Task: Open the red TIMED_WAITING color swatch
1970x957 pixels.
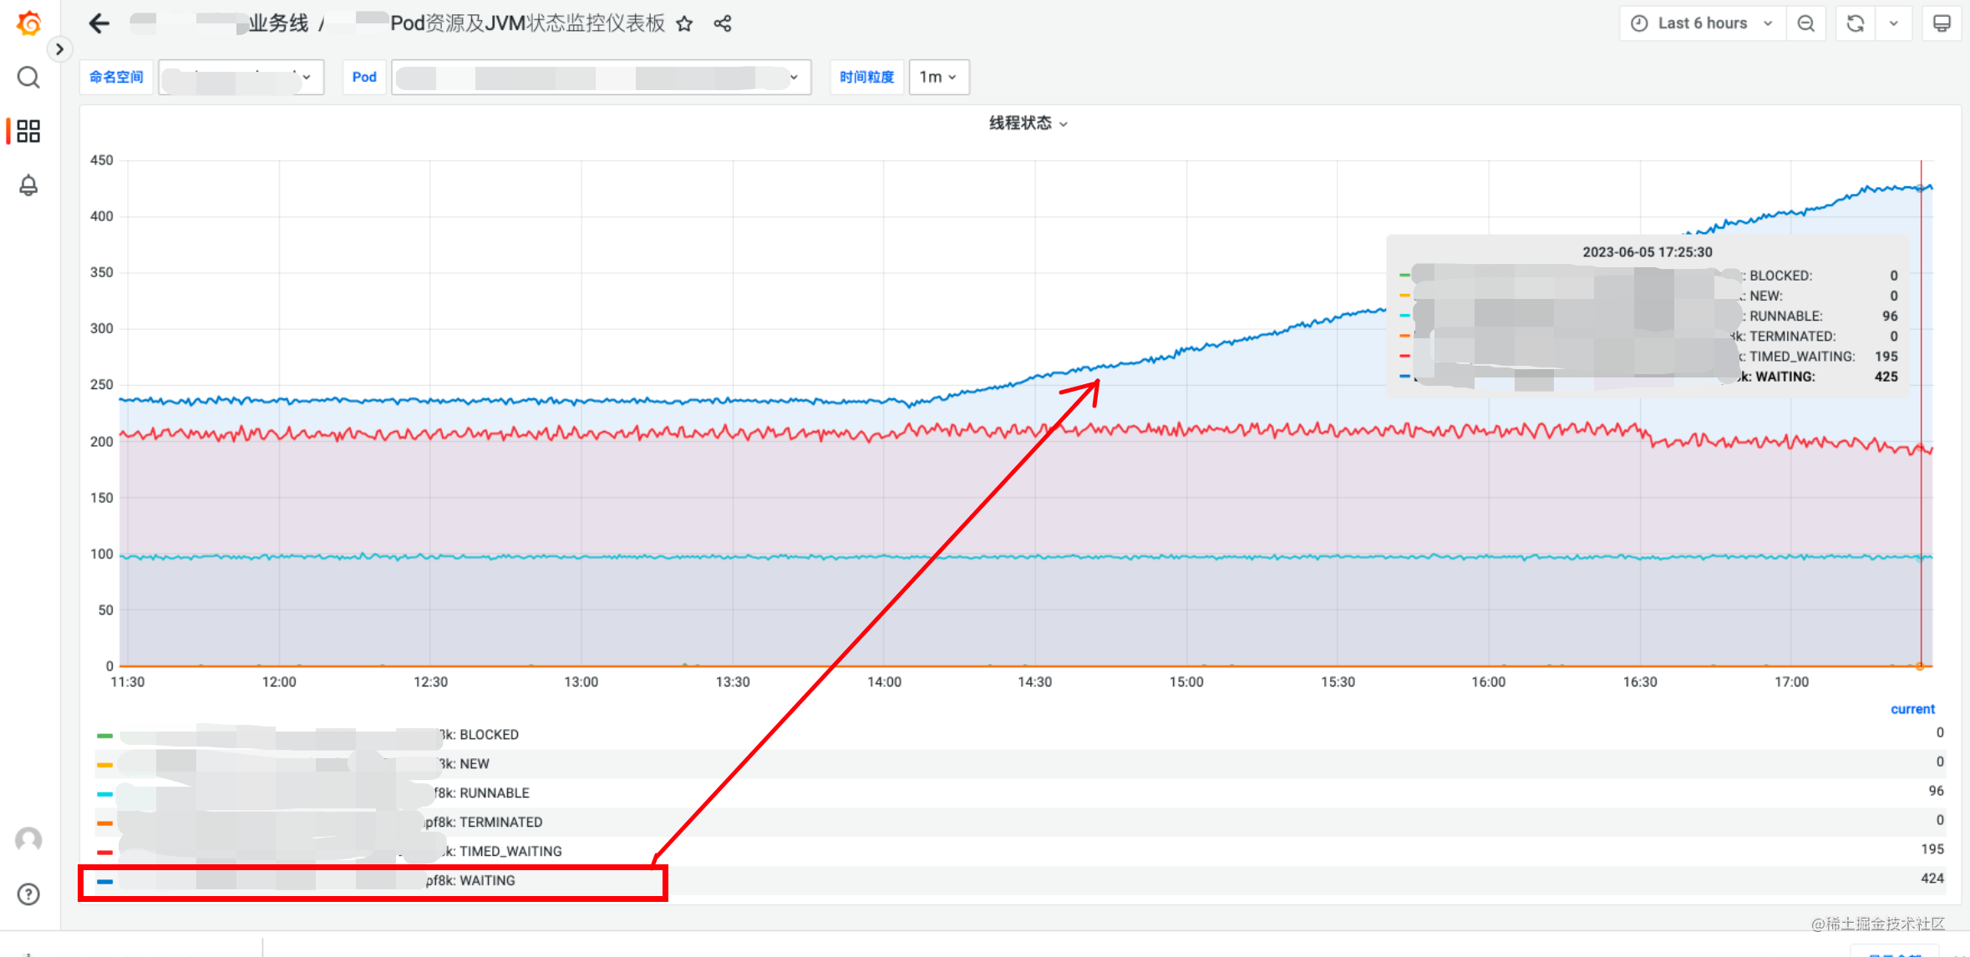Action: tap(104, 853)
